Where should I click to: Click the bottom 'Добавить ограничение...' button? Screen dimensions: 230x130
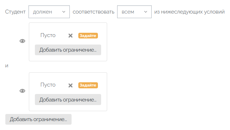38,119
